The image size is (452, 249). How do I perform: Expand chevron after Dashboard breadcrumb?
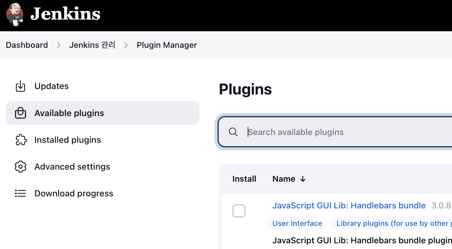pyautogui.click(x=59, y=45)
